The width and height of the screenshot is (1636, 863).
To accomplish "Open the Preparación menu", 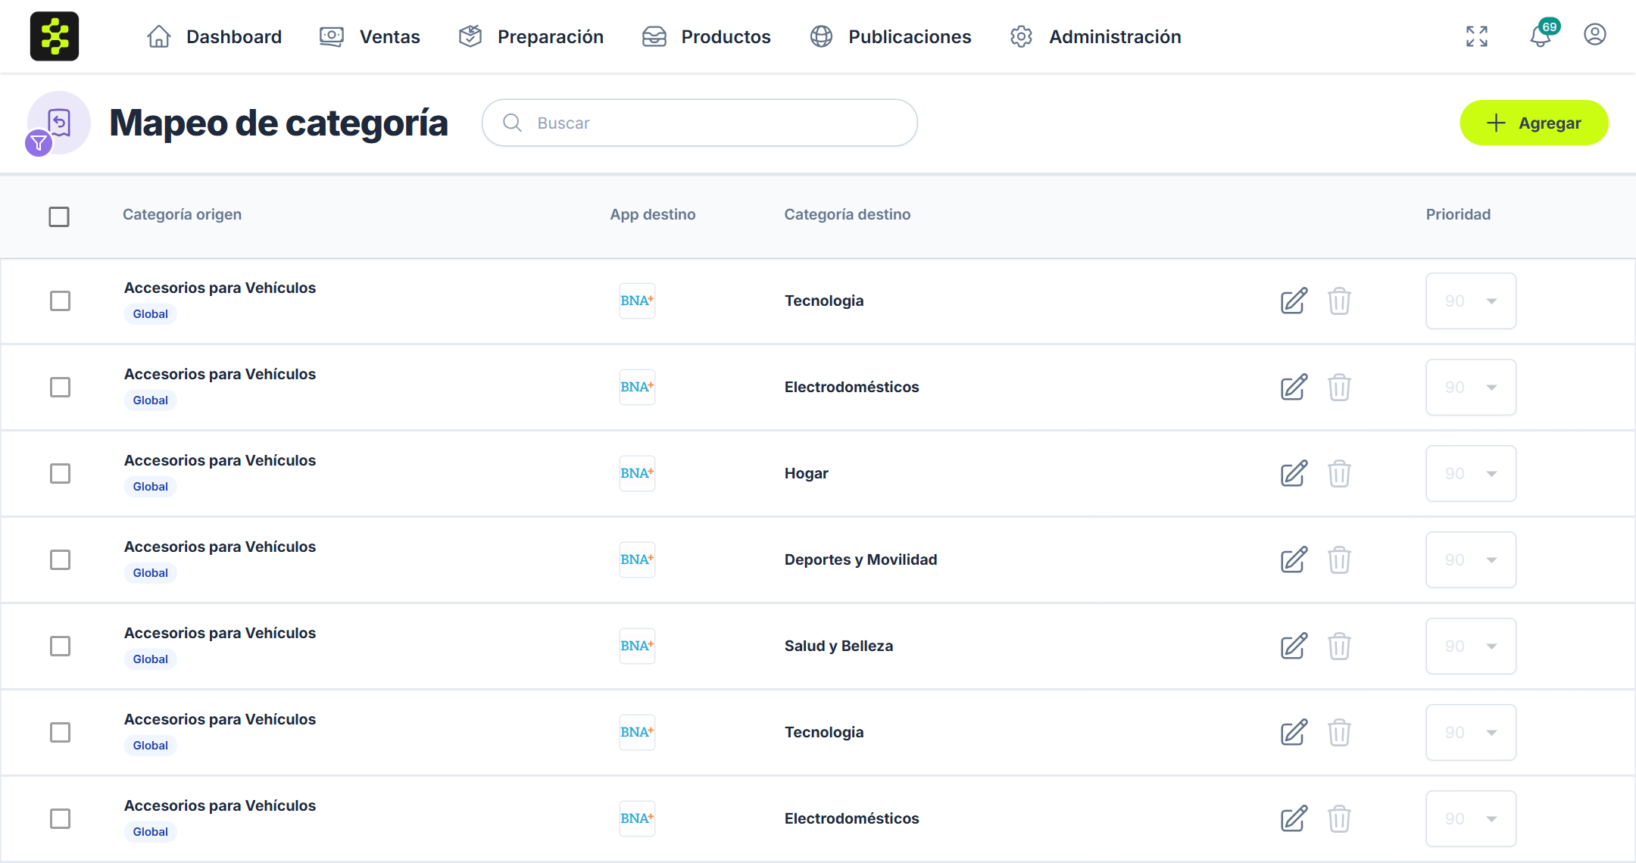I will coord(531,36).
